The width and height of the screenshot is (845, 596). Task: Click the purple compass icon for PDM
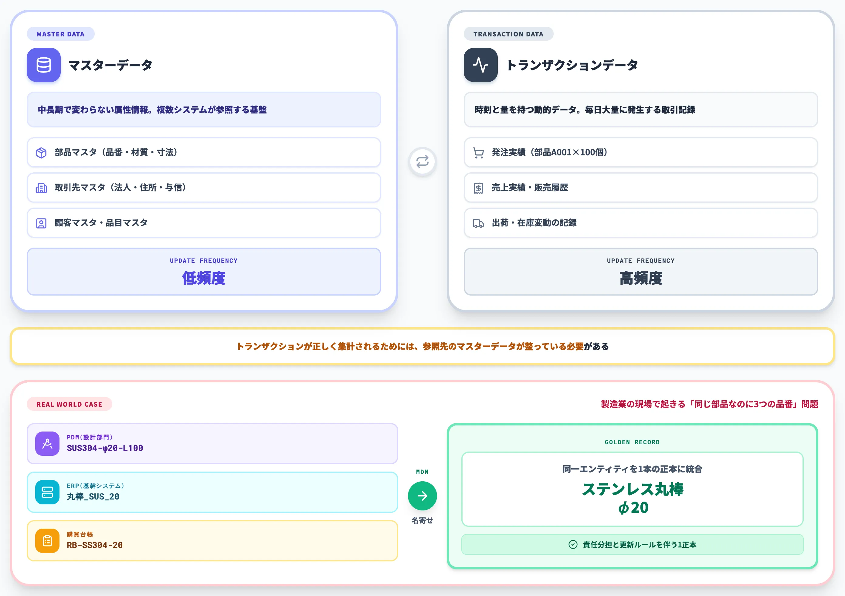[47, 444]
